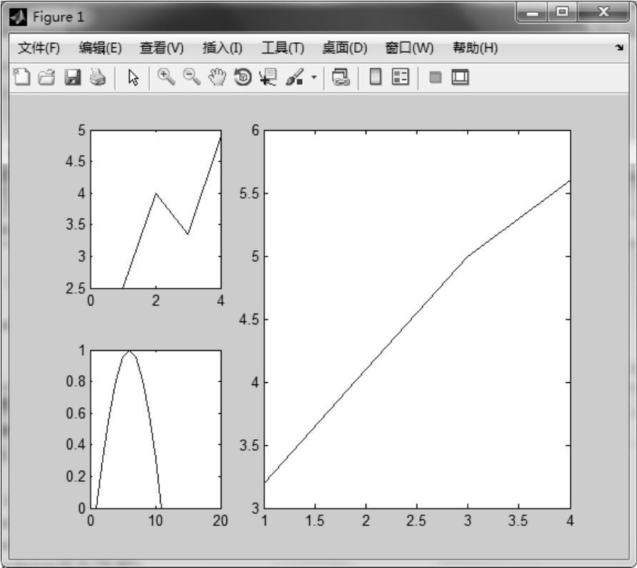This screenshot has height=568, width=637.
Task: Minimize the Figure 1 window
Action: 532,12
